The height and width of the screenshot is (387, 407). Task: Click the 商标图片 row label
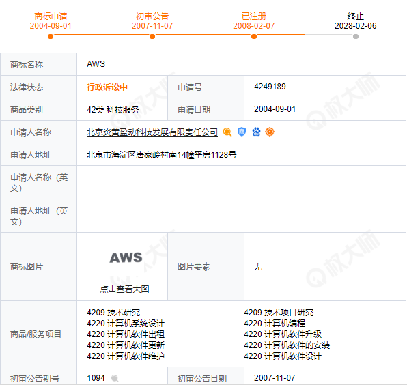click(x=27, y=267)
